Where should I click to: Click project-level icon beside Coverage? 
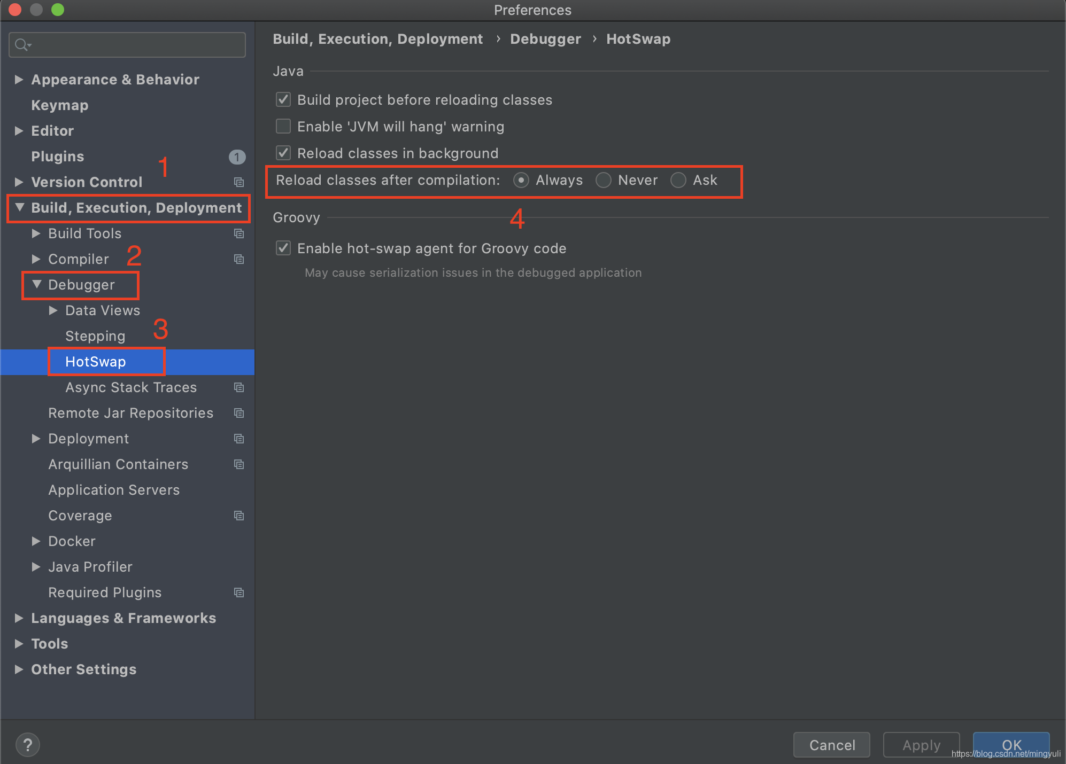pyautogui.click(x=239, y=516)
